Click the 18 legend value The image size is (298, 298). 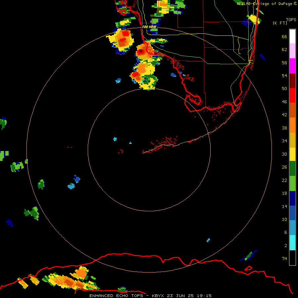[284, 193]
